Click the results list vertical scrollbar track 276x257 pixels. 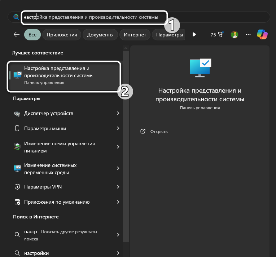pos(126,147)
